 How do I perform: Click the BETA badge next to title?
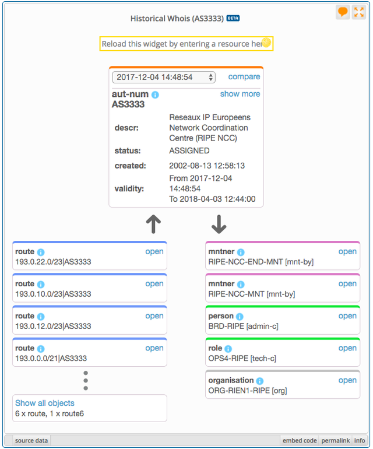coord(233,18)
